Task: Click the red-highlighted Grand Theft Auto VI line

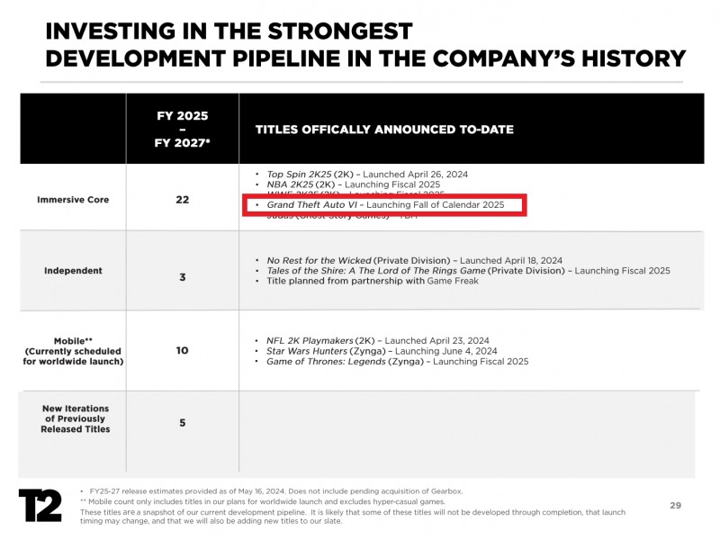Action: pyautogui.click(x=384, y=205)
